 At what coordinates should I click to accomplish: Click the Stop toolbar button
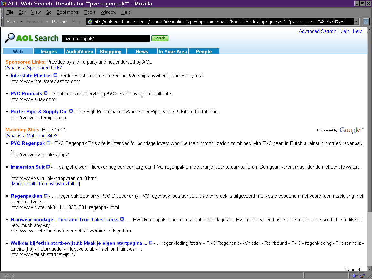pos(77,22)
